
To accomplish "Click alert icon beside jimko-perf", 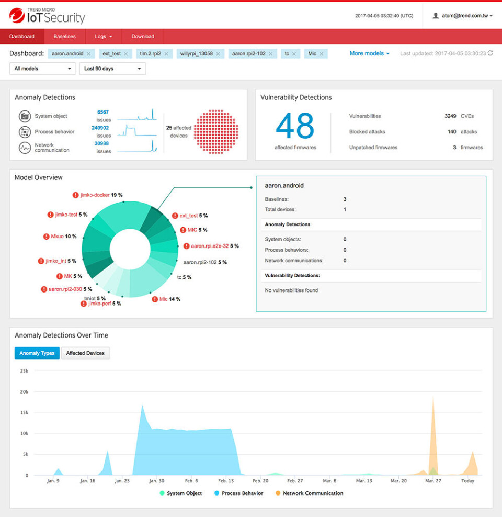I will coord(84,304).
